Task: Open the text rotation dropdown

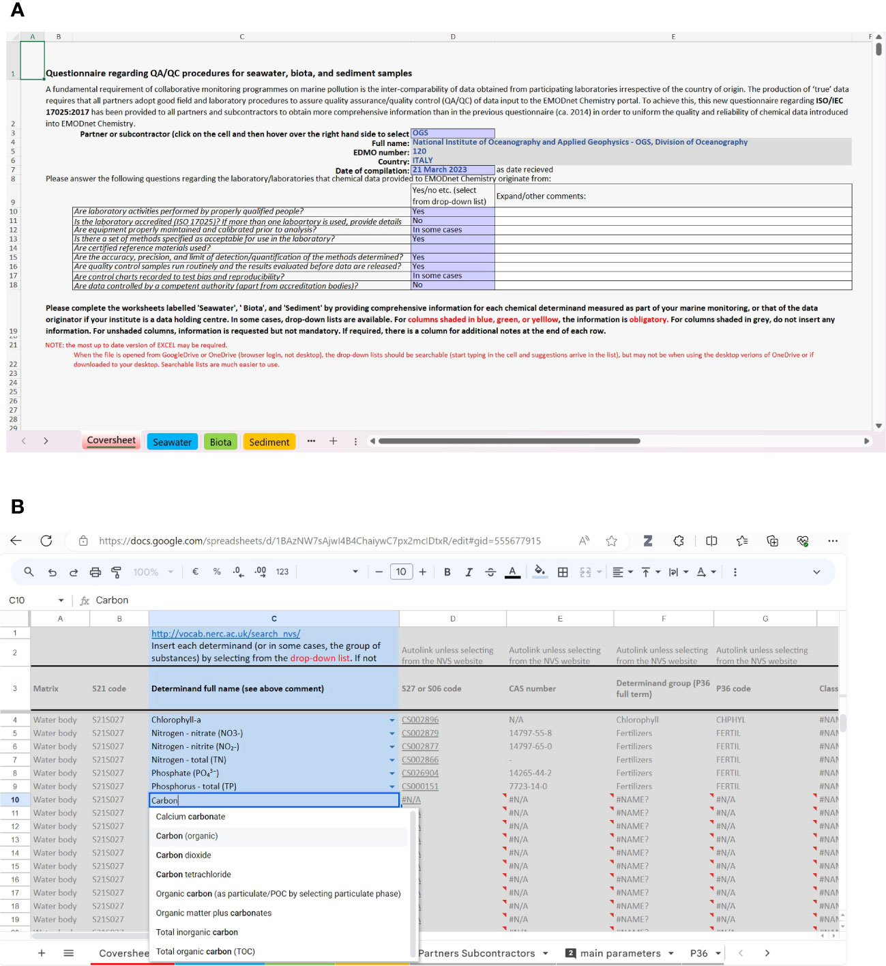Action: 706,572
